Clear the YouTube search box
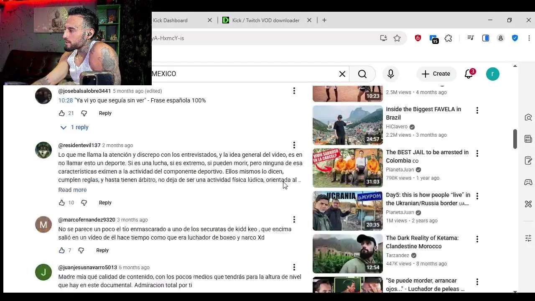The width and height of the screenshot is (535, 301). [x=342, y=74]
